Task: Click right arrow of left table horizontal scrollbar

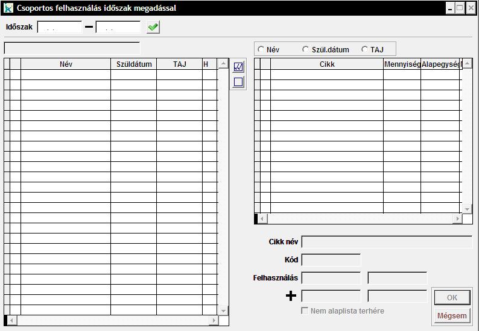Action: (214, 320)
